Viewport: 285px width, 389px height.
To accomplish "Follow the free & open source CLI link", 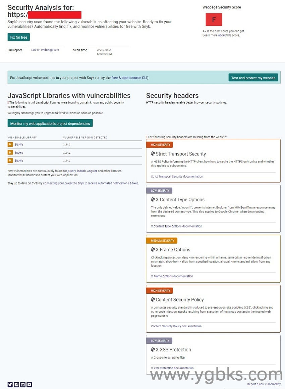I will coord(130,78).
